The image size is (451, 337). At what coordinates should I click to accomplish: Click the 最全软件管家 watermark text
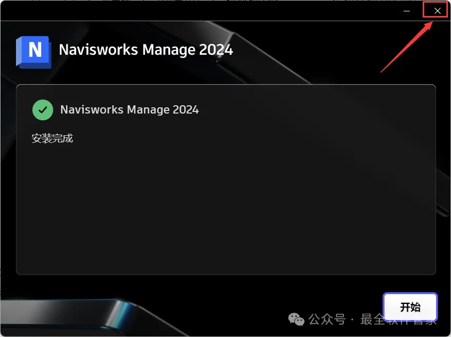(398, 319)
